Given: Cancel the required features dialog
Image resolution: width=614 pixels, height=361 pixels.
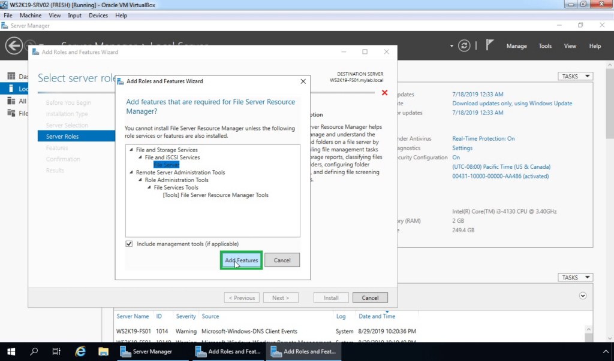Looking at the screenshot, I should click(282, 260).
